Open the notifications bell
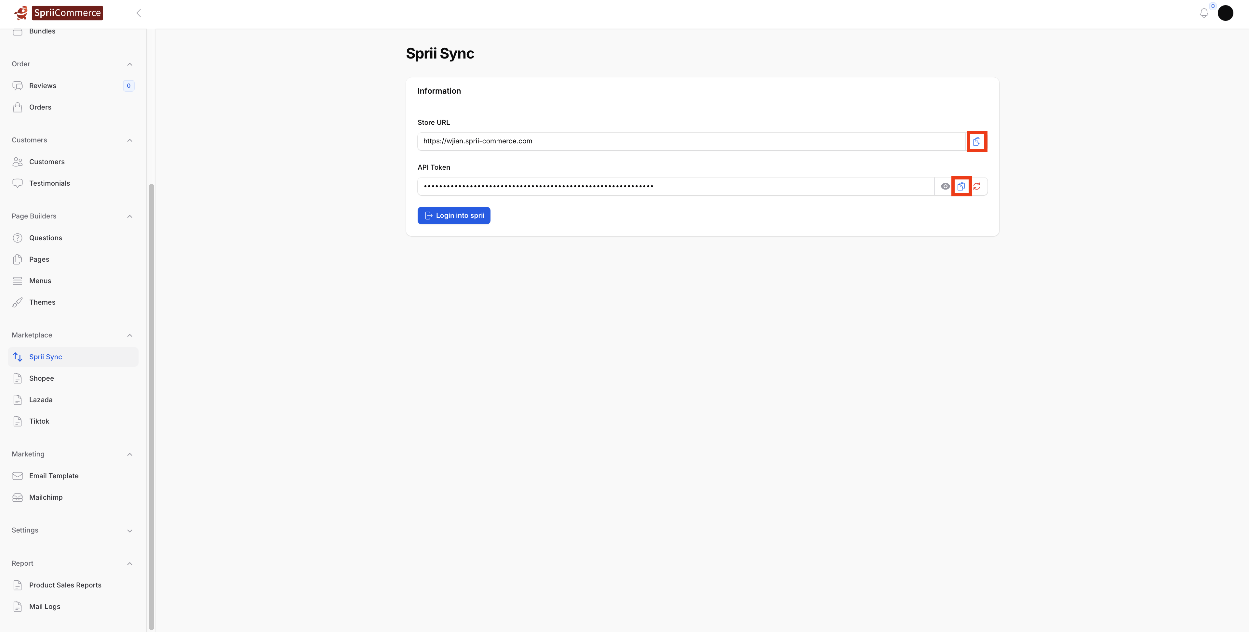This screenshot has width=1249, height=632. (1204, 13)
